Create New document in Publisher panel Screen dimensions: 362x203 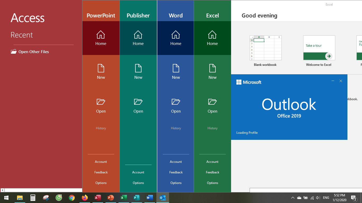tap(138, 72)
